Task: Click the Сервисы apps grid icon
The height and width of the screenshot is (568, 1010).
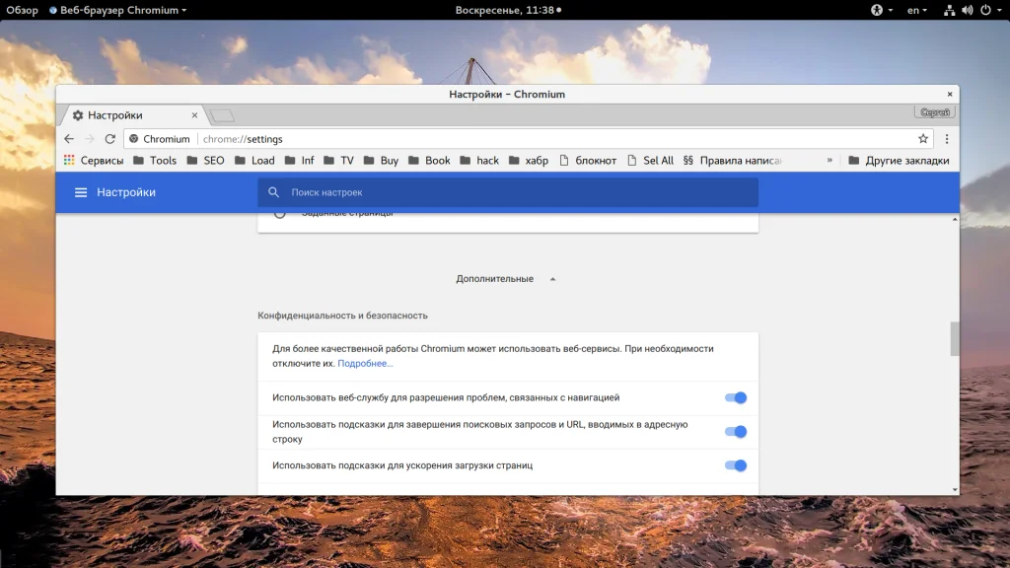Action: pyautogui.click(x=69, y=161)
